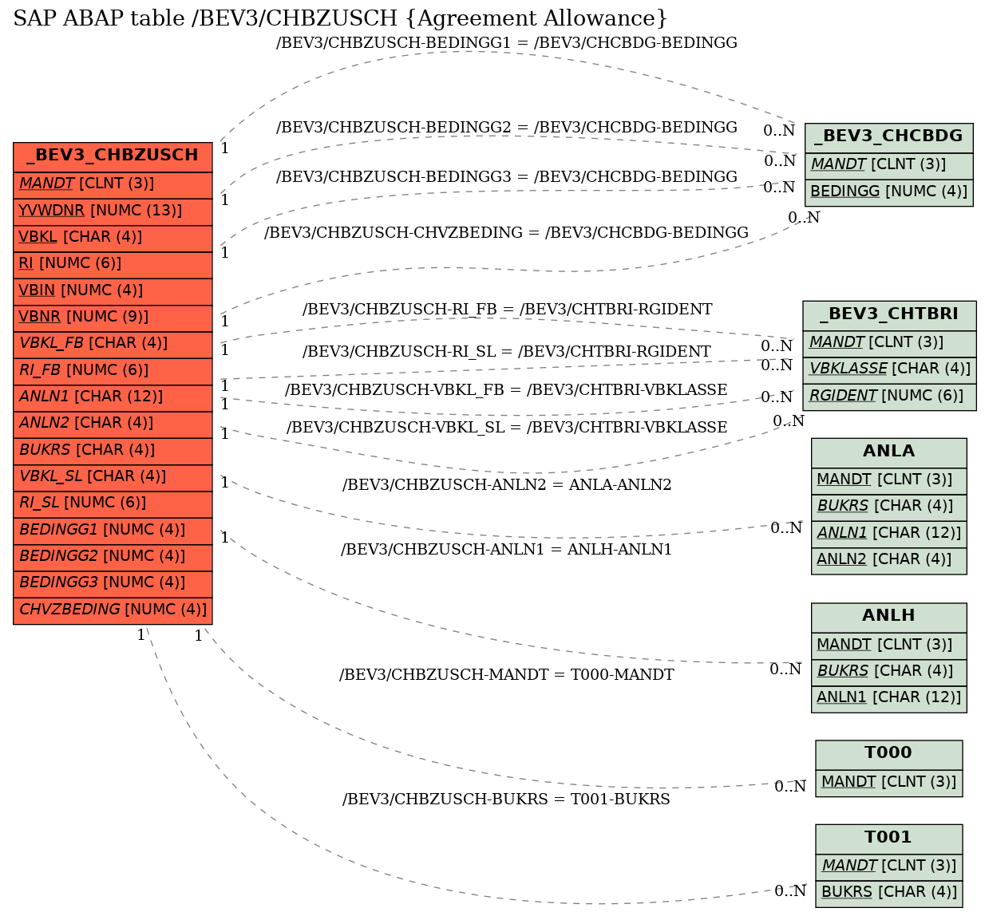Select the BEDINGG2 [NUMC (4)] field
989x916 pixels.
pos(113,557)
